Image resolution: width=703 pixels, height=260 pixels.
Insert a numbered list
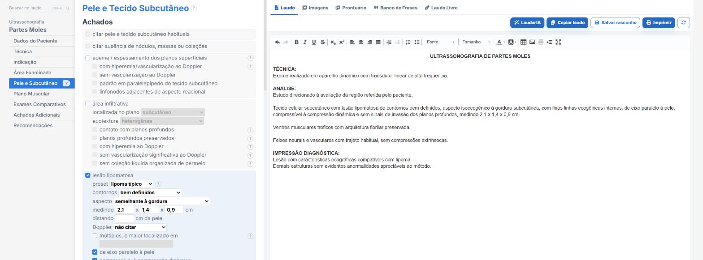tap(408, 42)
